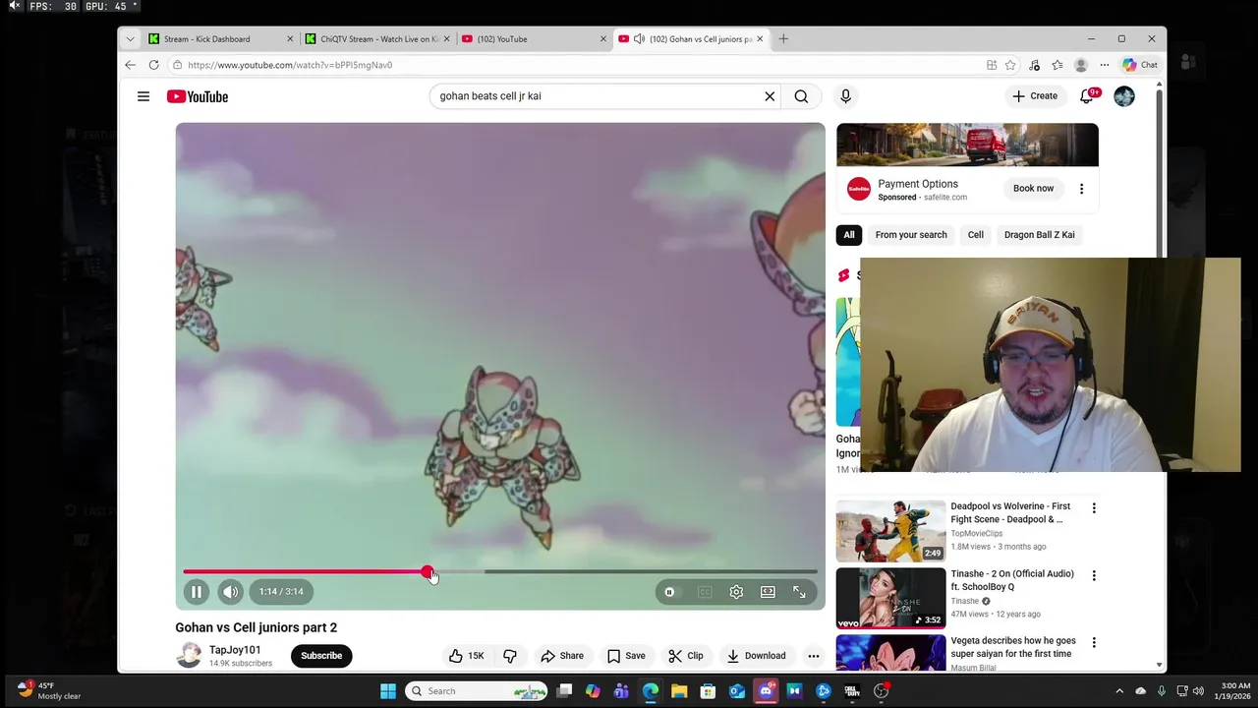This screenshot has width=1258, height=708.
Task: Add this page to favorites star
Action: 1010,65
